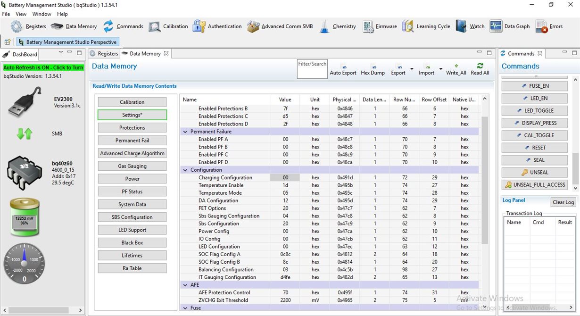
Task: Click the Read All icon
Action: [480, 70]
